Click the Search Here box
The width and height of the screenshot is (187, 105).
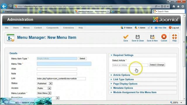pyautogui.click(x=168, y=11)
